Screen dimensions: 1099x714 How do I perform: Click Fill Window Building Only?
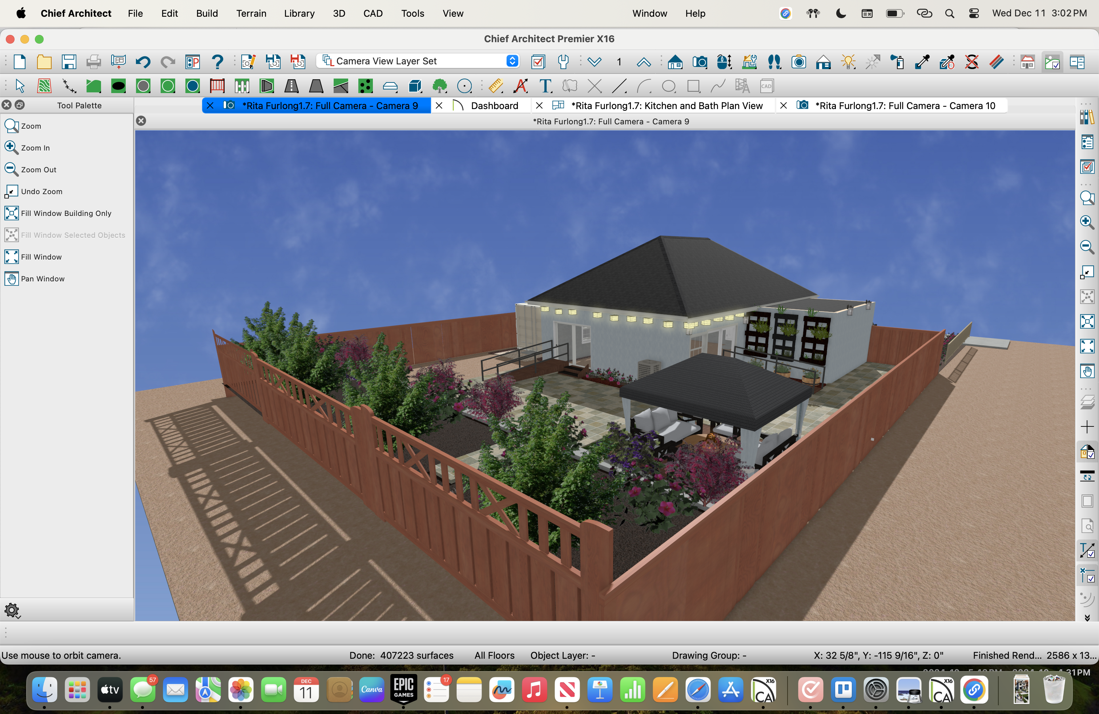coord(58,213)
